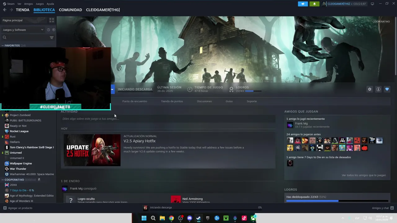Type in the activity field 'Diles algo sobre este juego'
This screenshot has height=223, width=397.
click(x=168, y=119)
